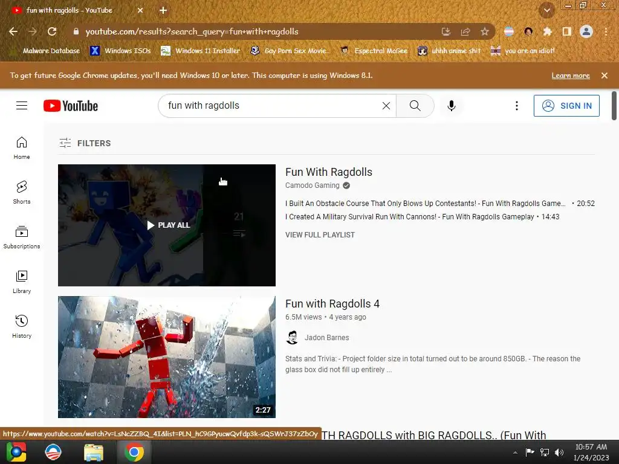Click the round avatar extension icon

coord(528,31)
